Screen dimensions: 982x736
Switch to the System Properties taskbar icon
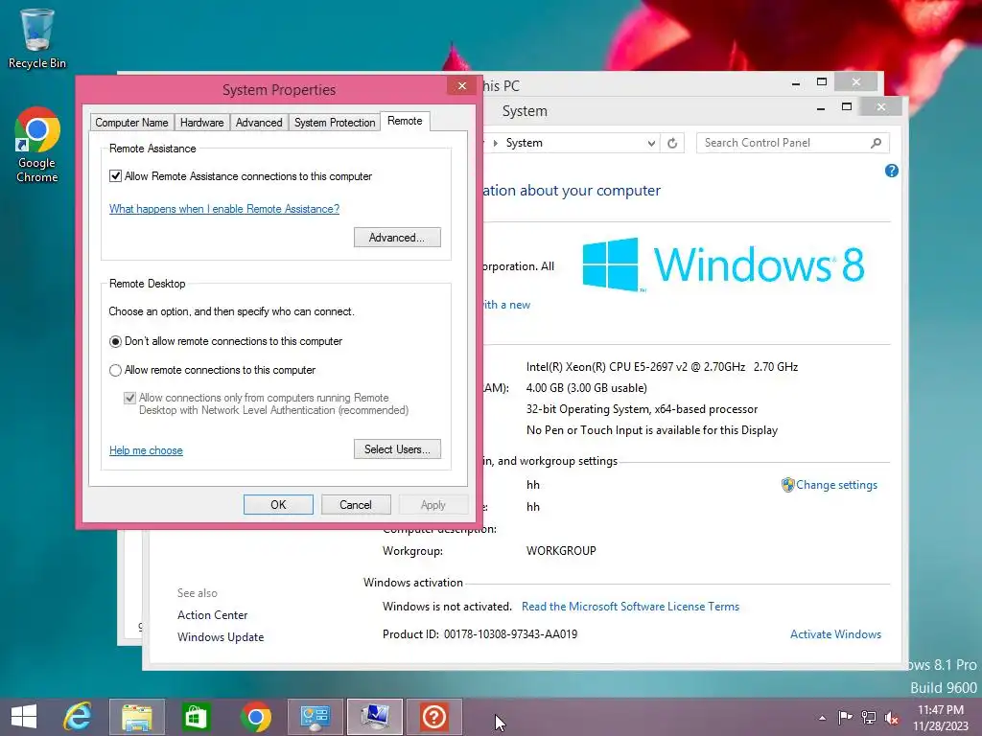[x=375, y=717]
